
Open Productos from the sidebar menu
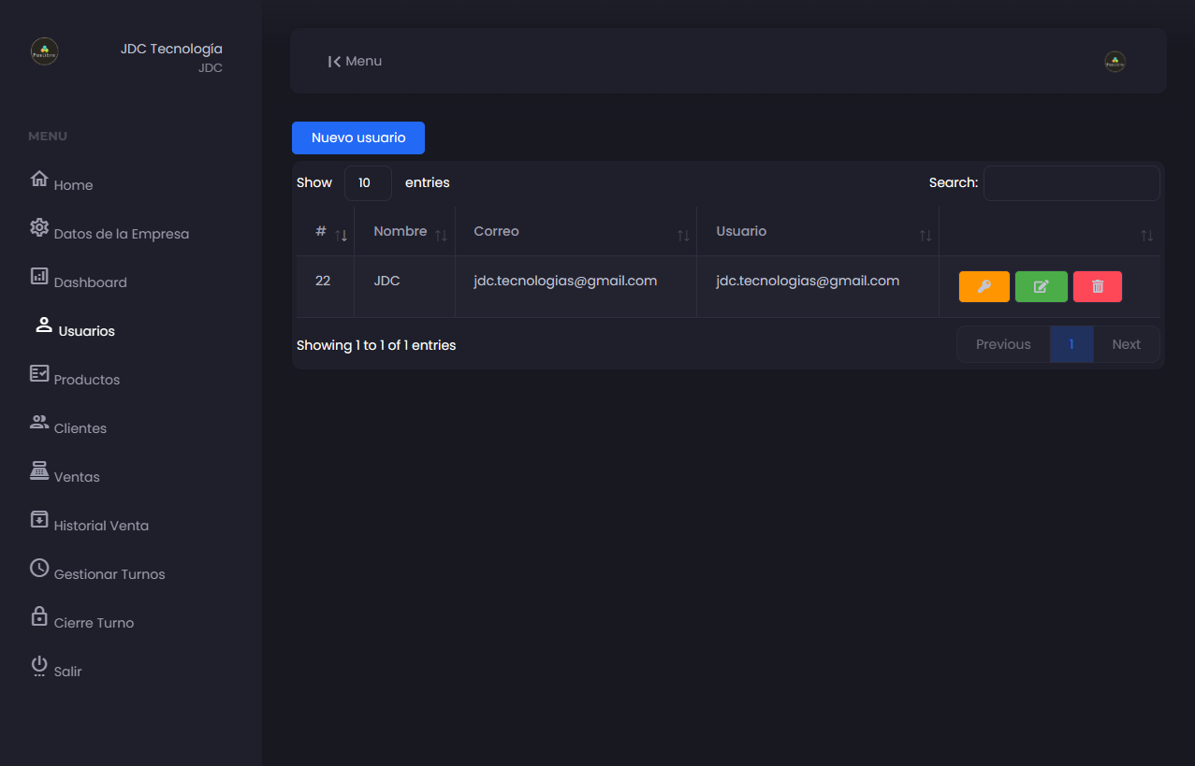86,380
